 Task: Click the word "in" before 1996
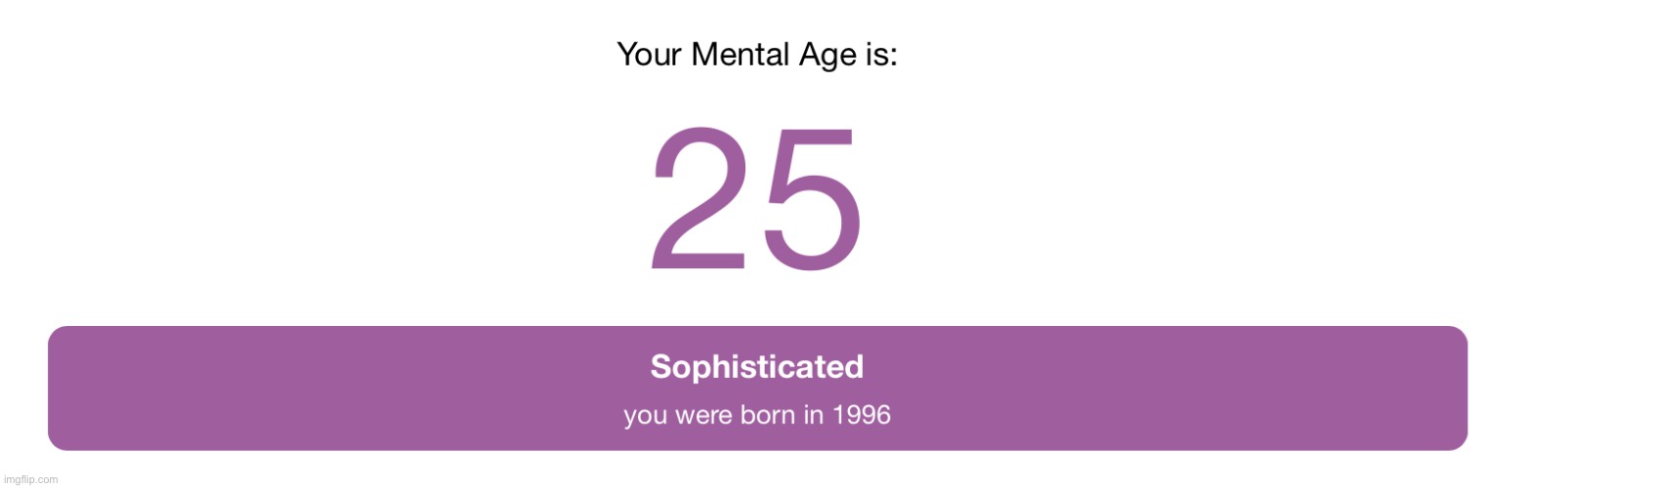pos(814,416)
